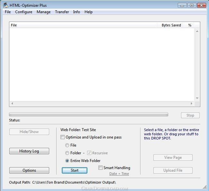The width and height of the screenshot is (209, 191).
Task: Open the Options dialog
Action: (x=29, y=170)
